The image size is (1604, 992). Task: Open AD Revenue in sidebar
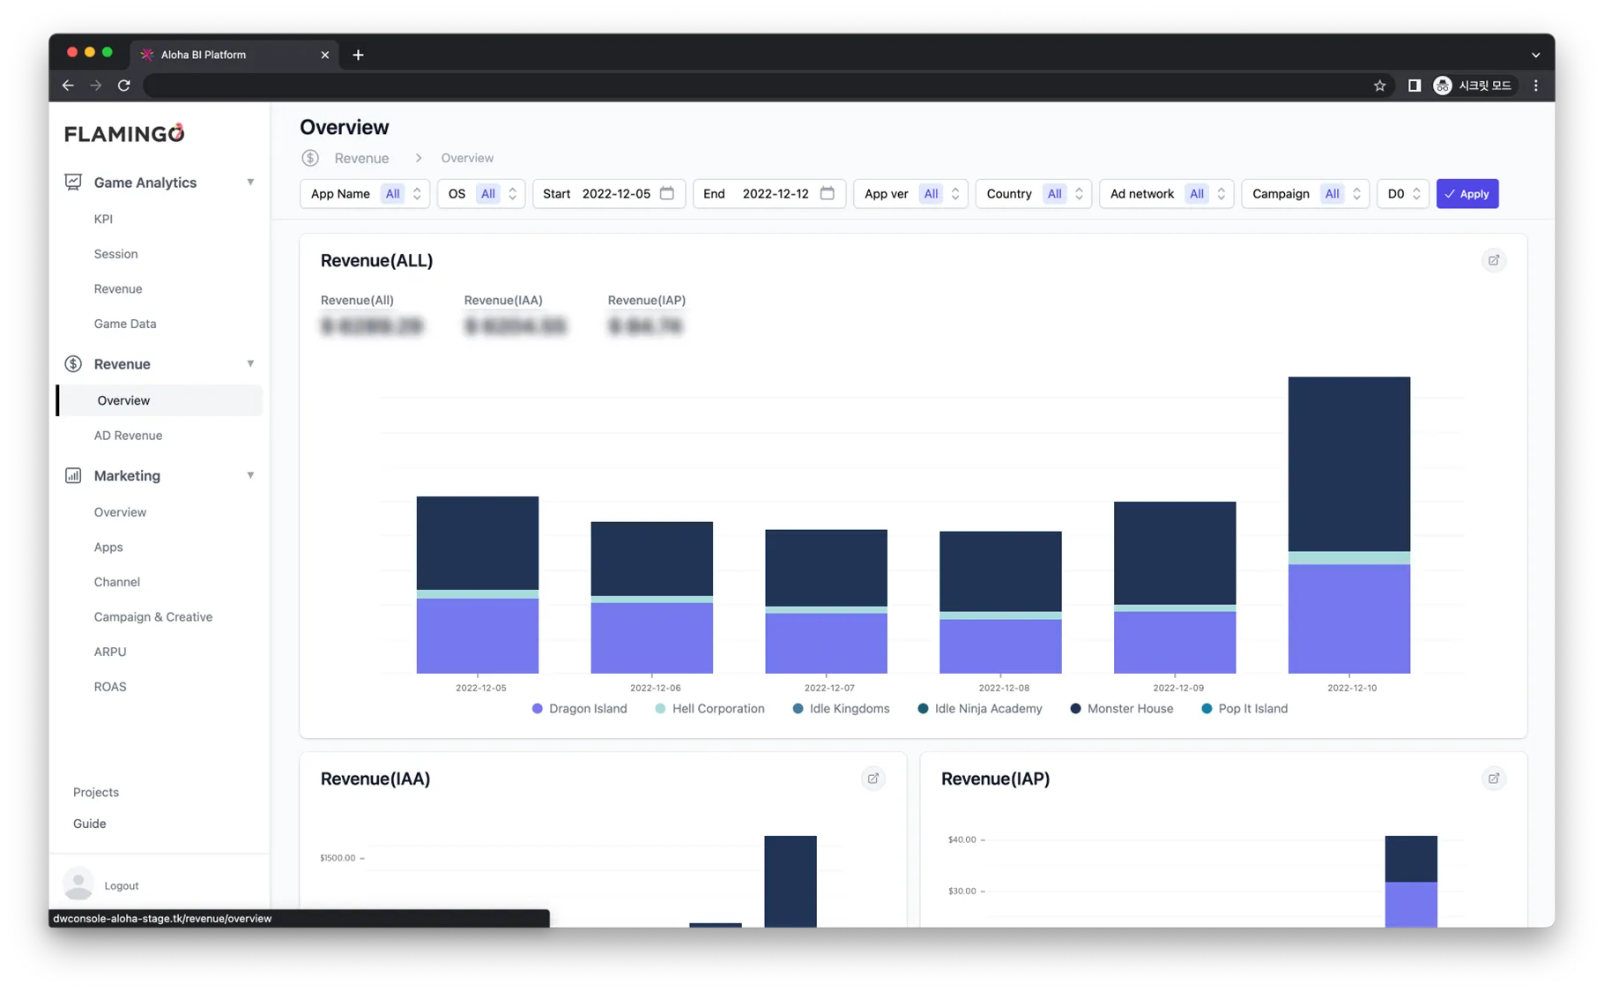(128, 436)
